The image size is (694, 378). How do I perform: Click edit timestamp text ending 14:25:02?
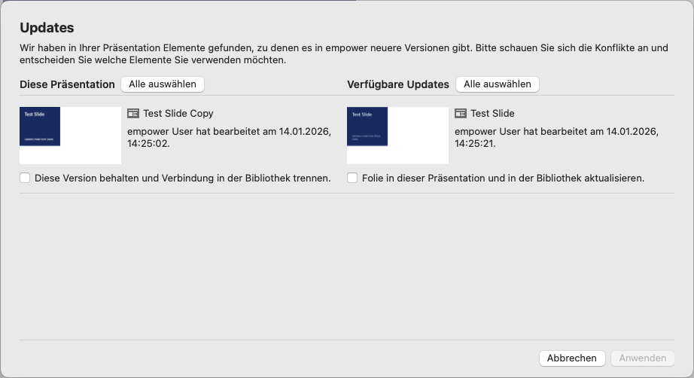click(230, 137)
